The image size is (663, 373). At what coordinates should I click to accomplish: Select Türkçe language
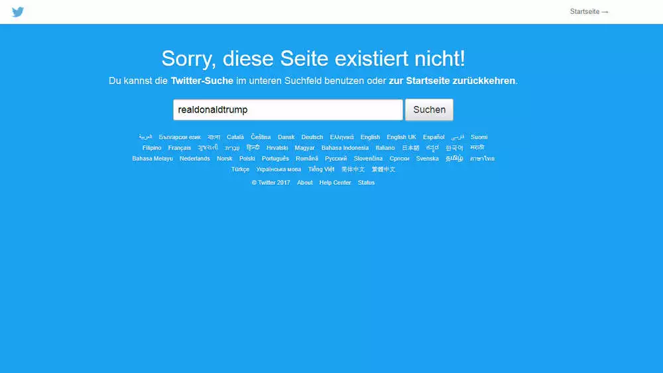coord(240,169)
